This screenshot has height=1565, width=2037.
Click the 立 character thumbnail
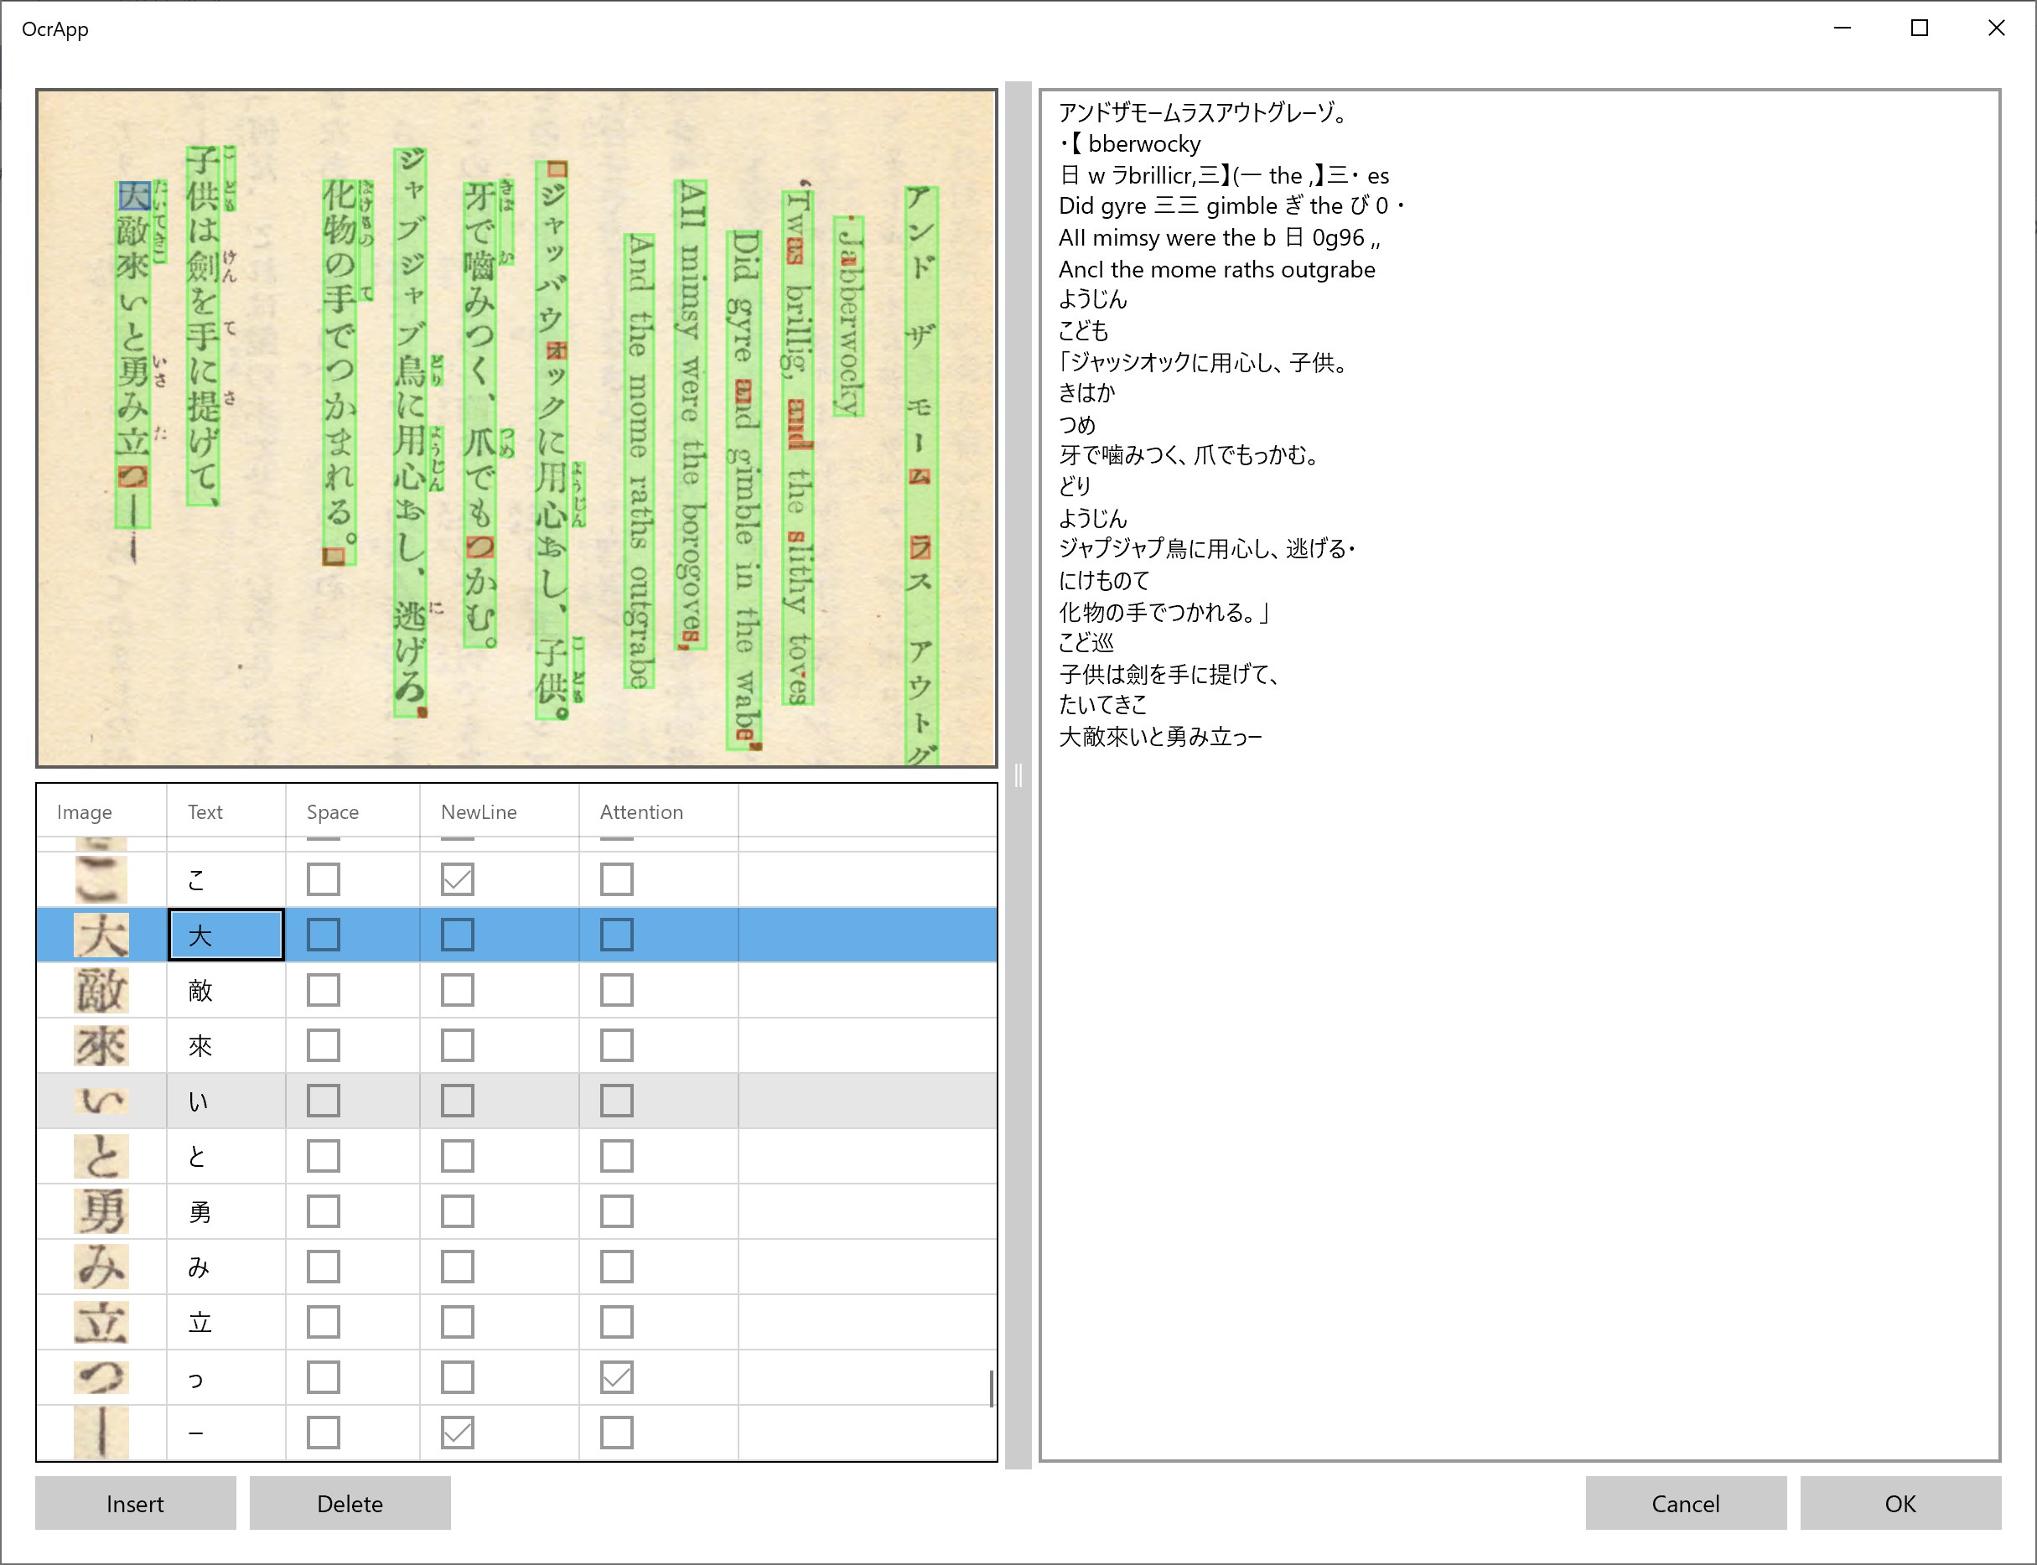click(101, 1322)
